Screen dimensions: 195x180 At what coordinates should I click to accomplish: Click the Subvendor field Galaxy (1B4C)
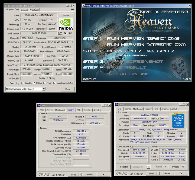pyautogui.click(x=60, y=38)
